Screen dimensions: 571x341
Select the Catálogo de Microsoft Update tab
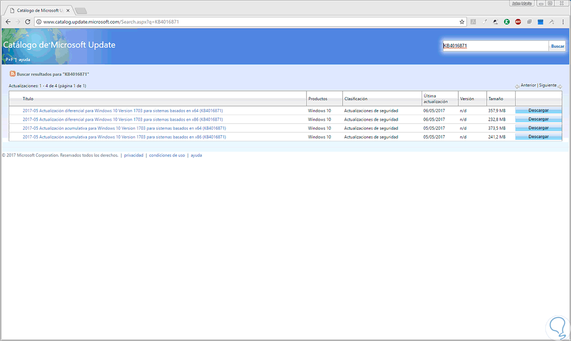coord(39,10)
